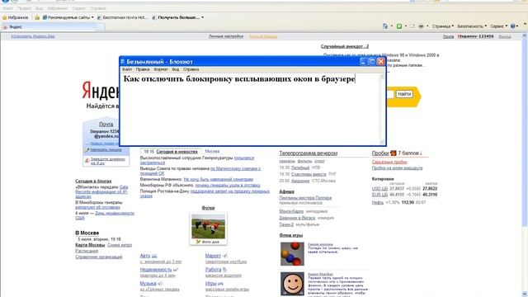528x297 pixels.
Task: Open the Избранное favorites star button
Action: click(x=15, y=17)
